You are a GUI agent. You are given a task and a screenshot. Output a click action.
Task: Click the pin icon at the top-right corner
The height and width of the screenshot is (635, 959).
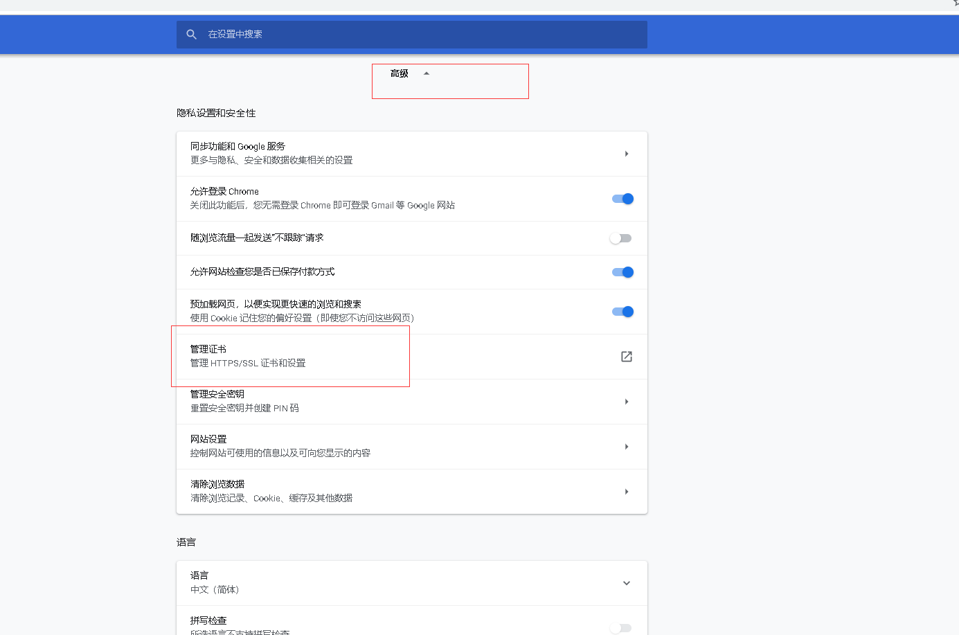click(x=953, y=5)
